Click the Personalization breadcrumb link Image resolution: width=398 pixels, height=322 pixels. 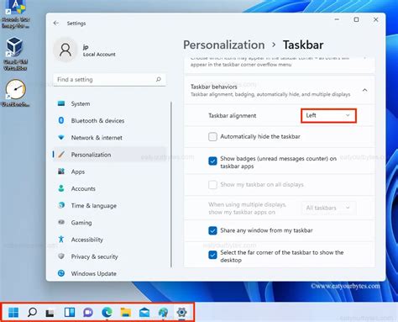tap(224, 45)
